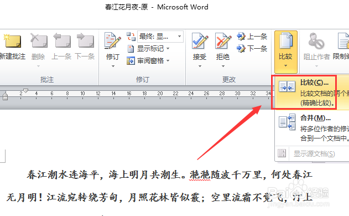The image size is (349, 216).
Task: Click the Compare (比较) ribbon button
Action: pyautogui.click(x=286, y=52)
